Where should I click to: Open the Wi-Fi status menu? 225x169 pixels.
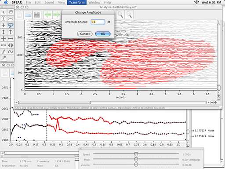[196, 2]
